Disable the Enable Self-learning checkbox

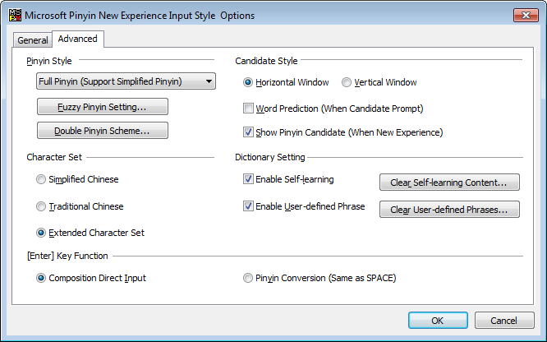(x=249, y=179)
